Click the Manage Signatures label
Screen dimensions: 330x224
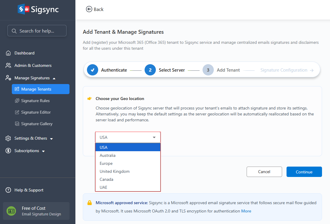point(32,78)
